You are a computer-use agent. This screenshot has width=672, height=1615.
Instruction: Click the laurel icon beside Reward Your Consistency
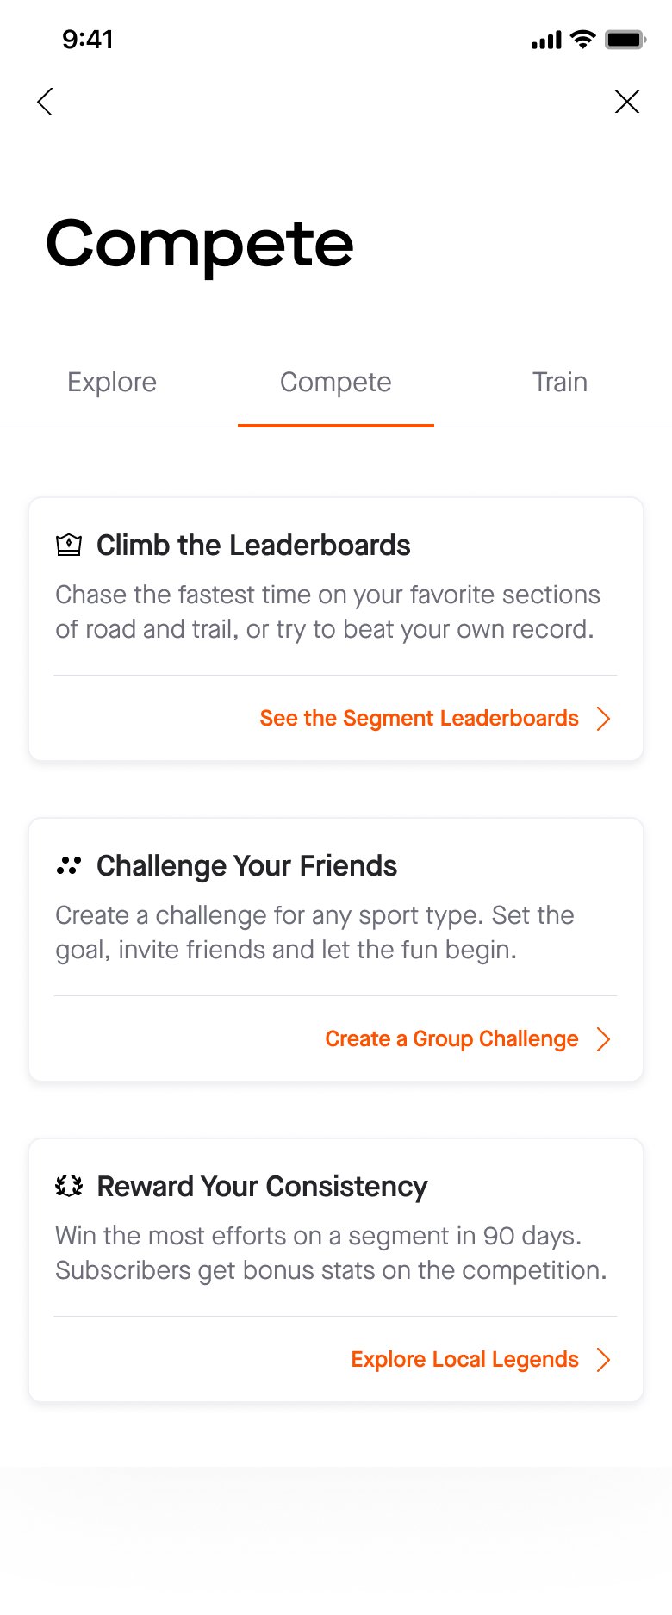(x=69, y=1186)
